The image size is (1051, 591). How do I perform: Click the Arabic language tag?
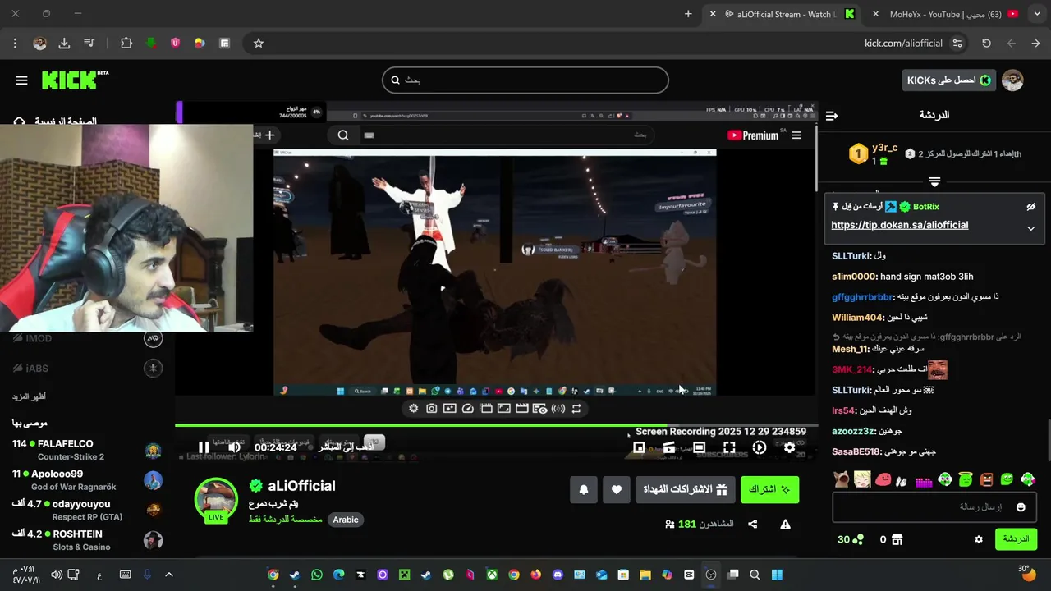point(346,520)
